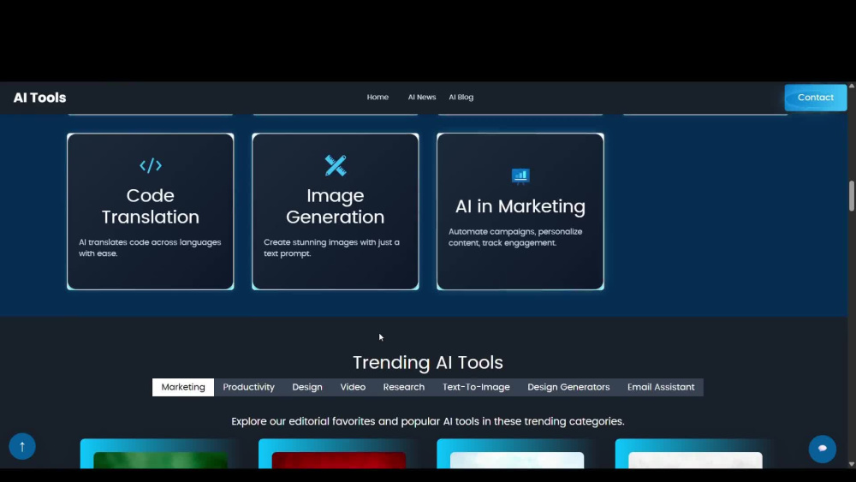Go to the Home page

pos(377,97)
